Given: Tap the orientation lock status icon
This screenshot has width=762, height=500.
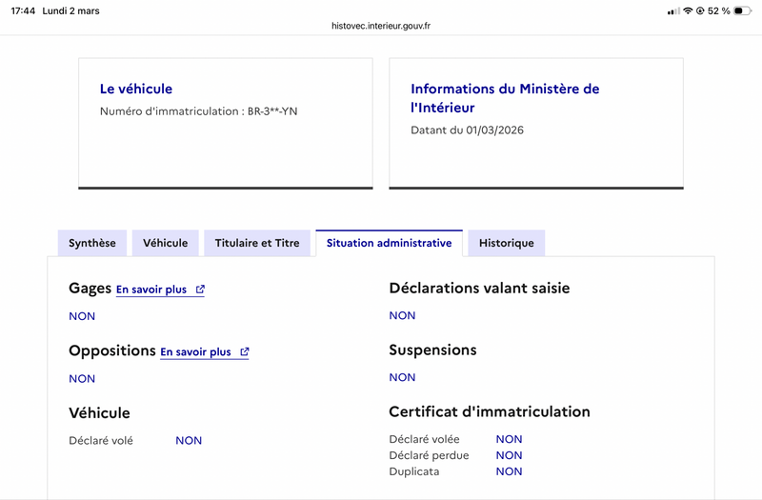Looking at the screenshot, I should coord(700,10).
